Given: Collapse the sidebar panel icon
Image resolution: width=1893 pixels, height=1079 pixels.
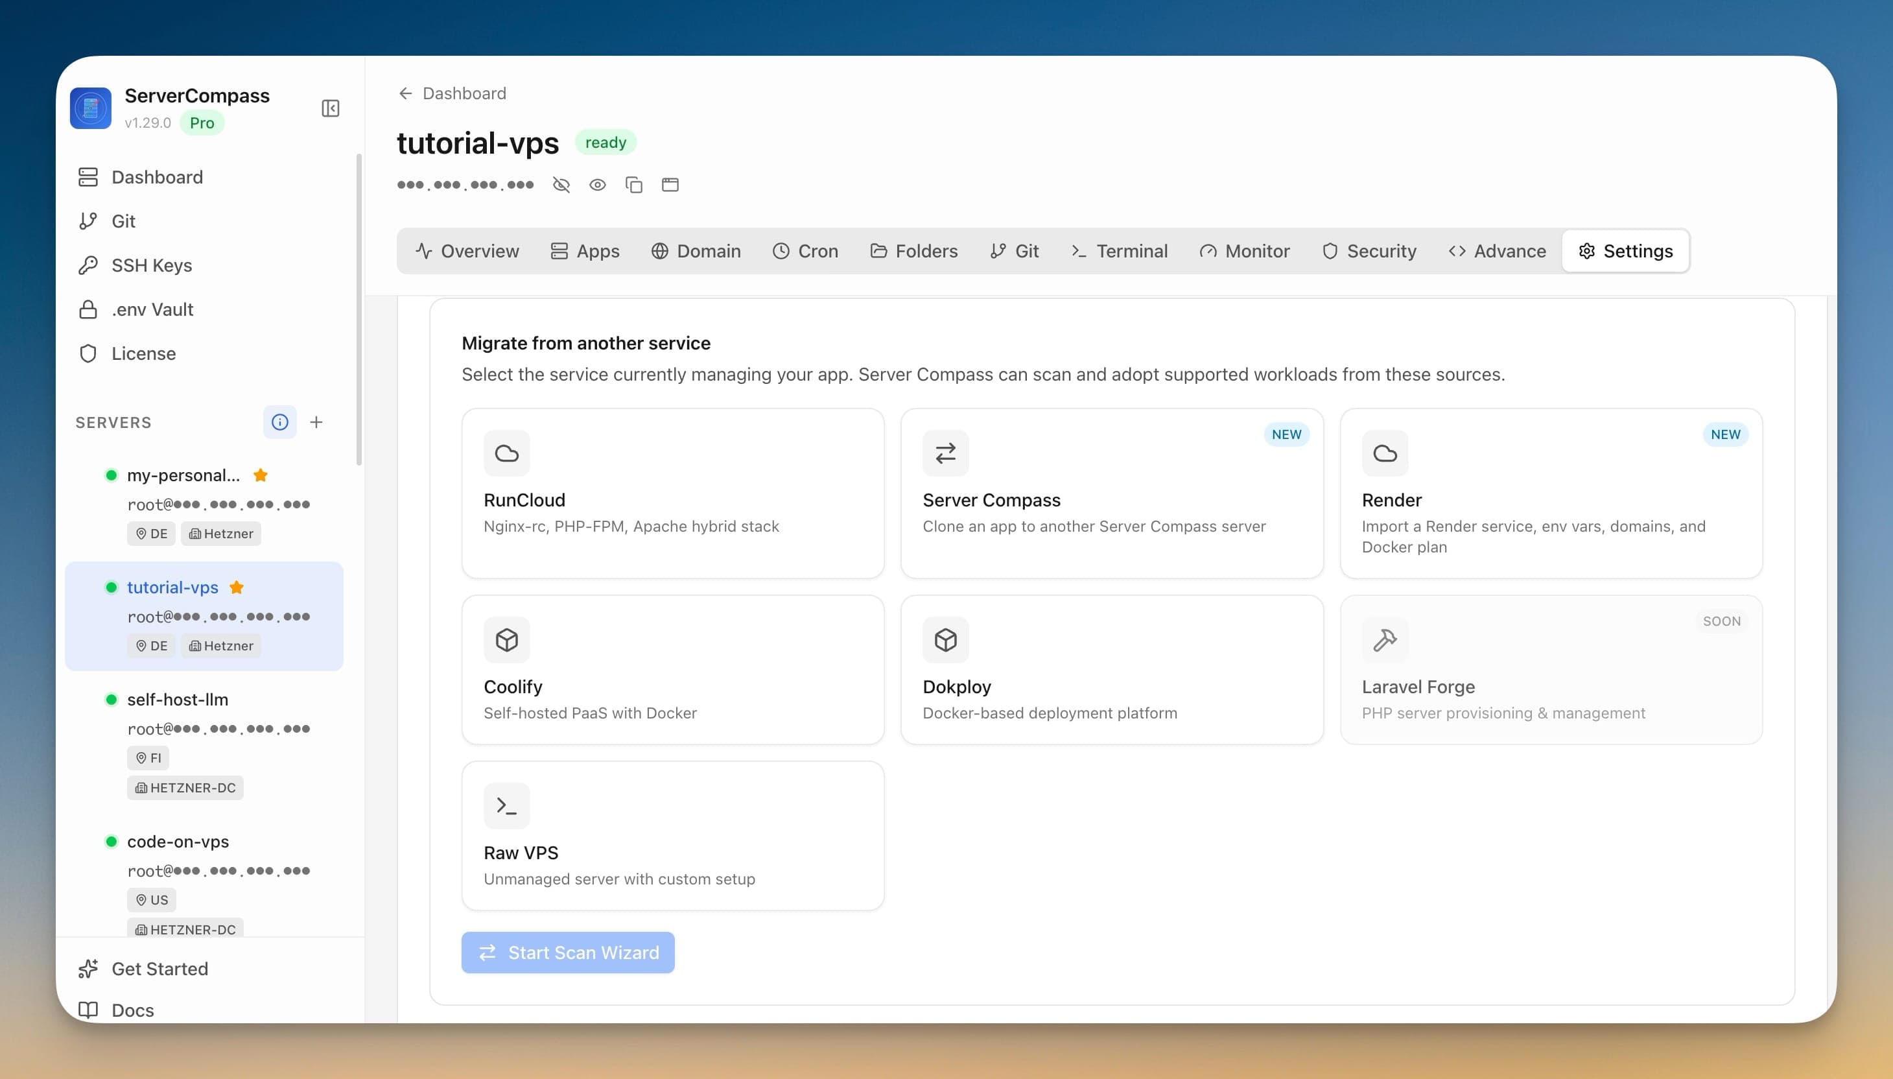Looking at the screenshot, I should point(331,108).
